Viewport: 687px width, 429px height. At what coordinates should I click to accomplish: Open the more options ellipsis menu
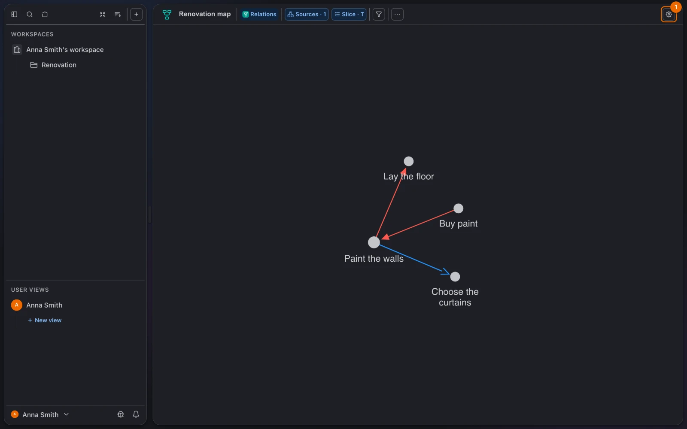point(398,14)
